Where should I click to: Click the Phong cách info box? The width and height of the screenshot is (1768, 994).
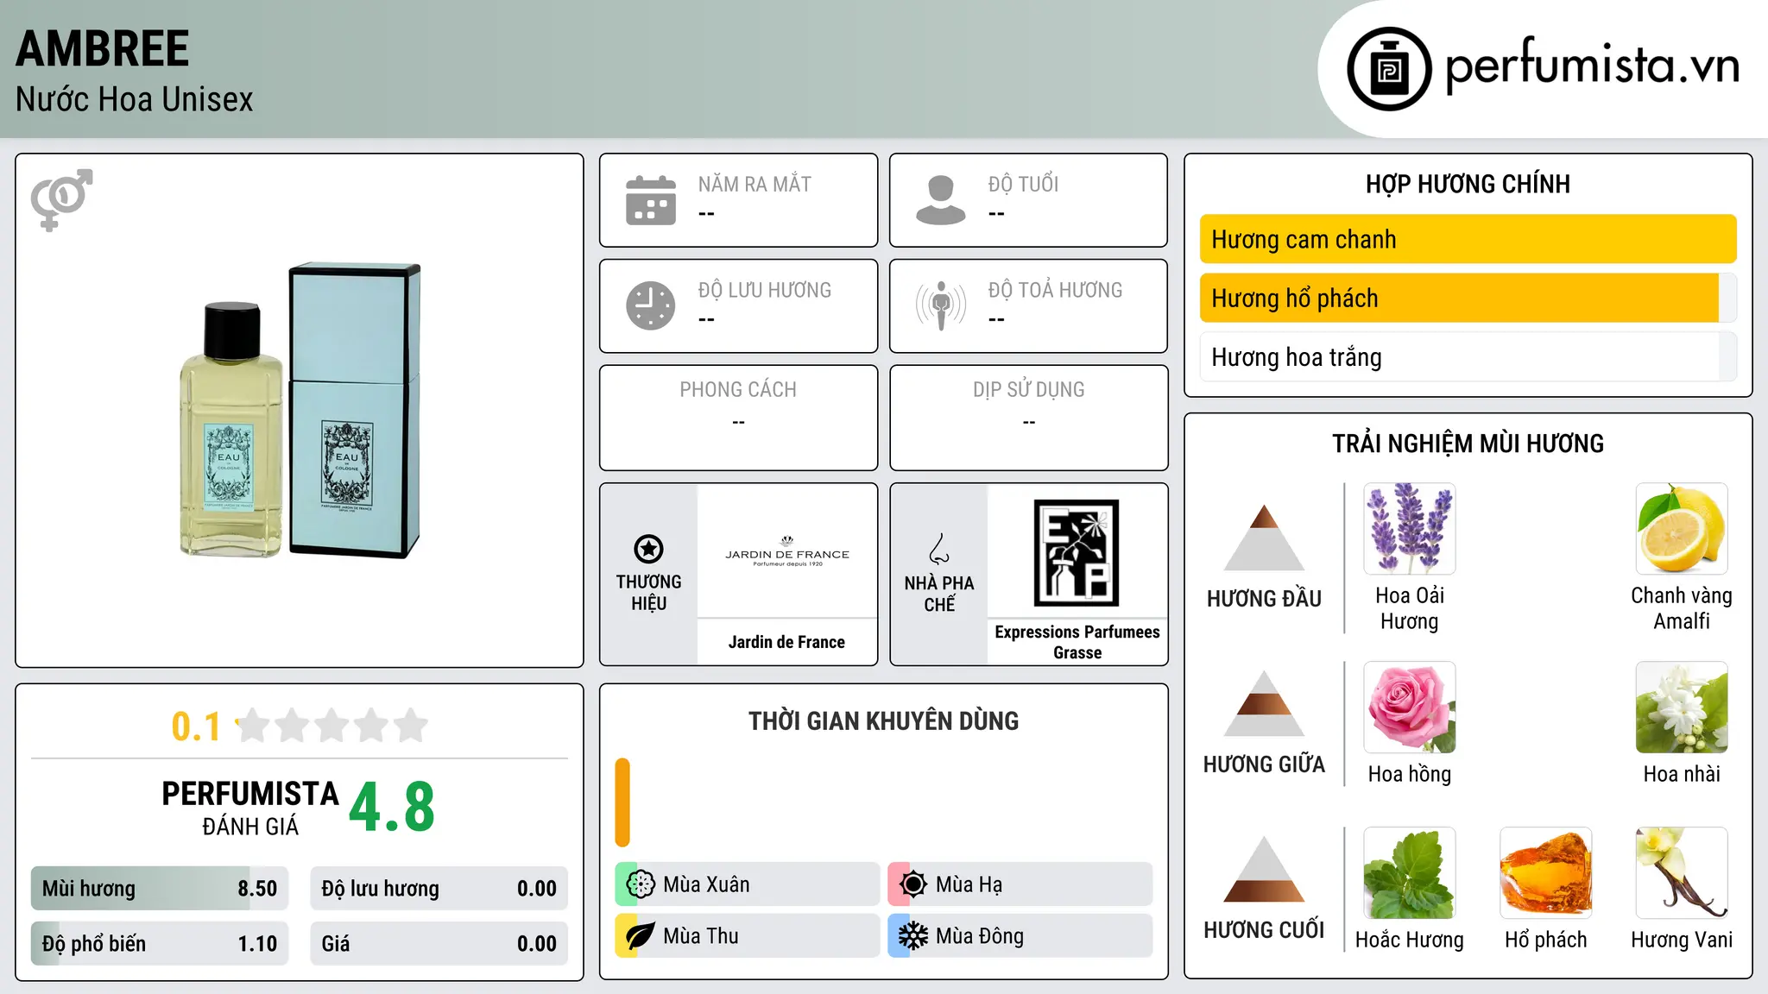point(738,418)
